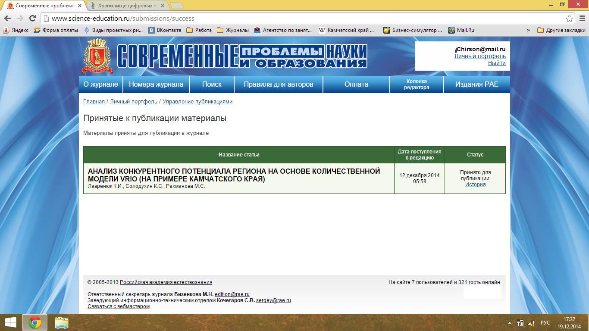Click the Выйти logout link
Image resolution: width=589 pixels, height=331 pixels.
click(x=497, y=63)
